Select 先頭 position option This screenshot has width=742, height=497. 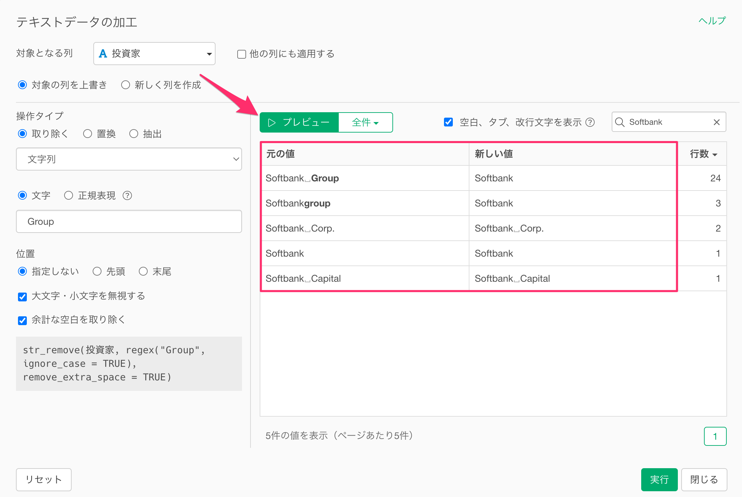[97, 271]
